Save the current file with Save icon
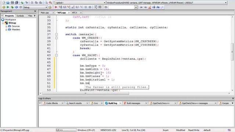The height and width of the screenshot is (132, 235). click(12, 3)
